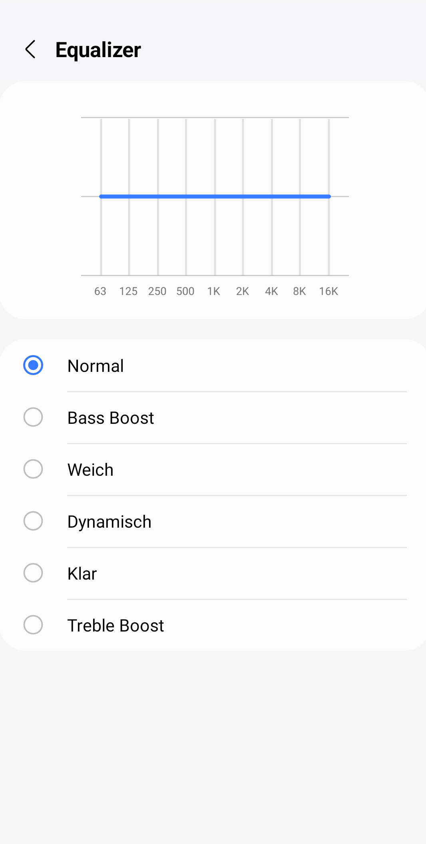Click the 4K frequency label

pyautogui.click(x=271, y=292)
